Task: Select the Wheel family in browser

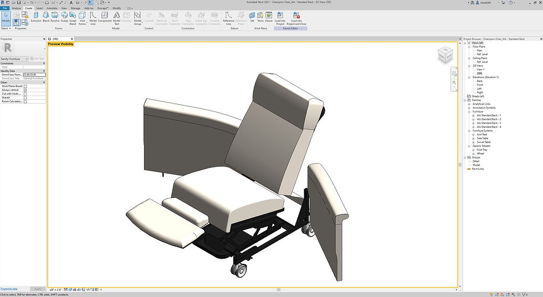Action: tap(480, 153)
